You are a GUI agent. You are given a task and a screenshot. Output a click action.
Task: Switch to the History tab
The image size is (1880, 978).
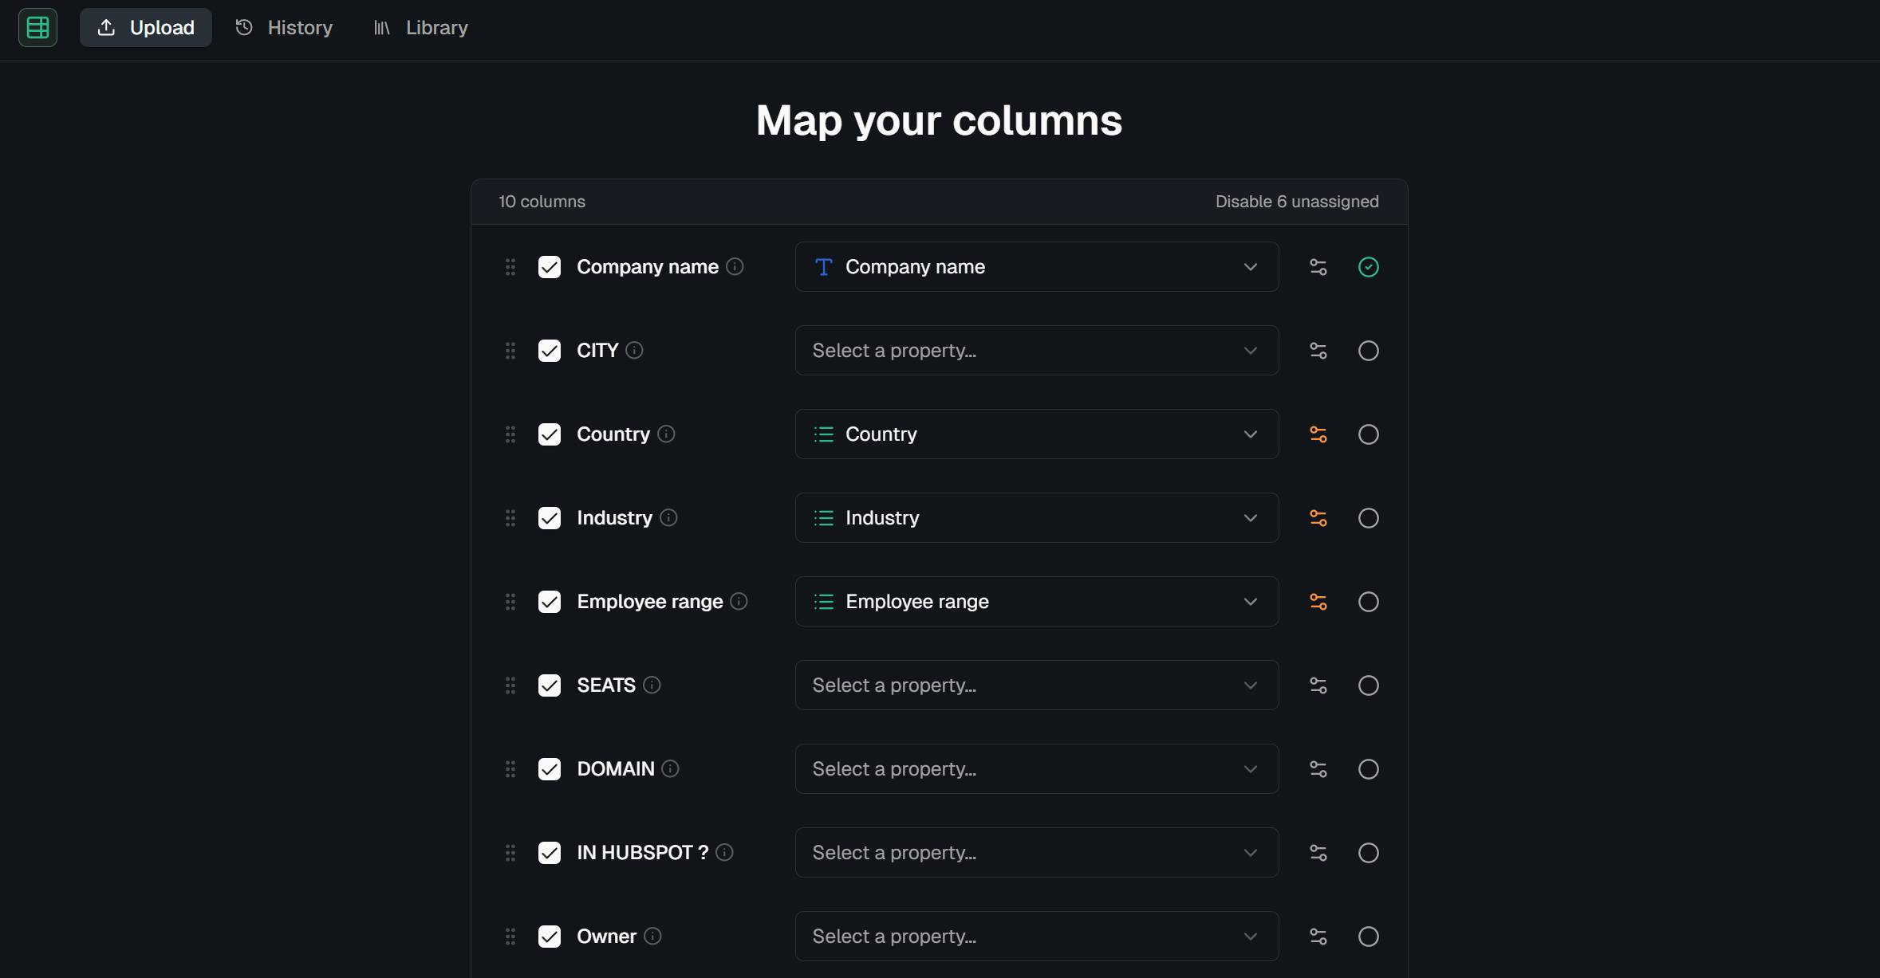point(284,28)
